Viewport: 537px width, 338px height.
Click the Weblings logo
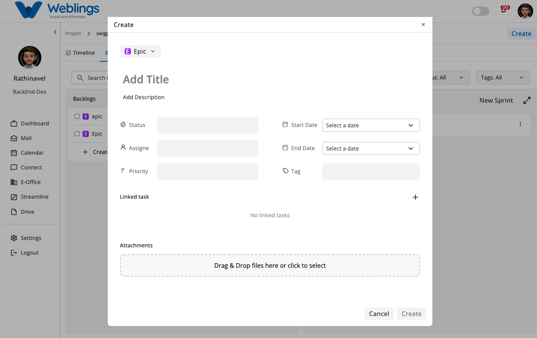pos(57,10)
